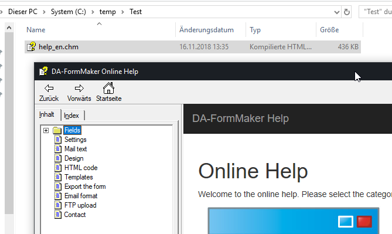The width and height of the screenshot is (392, 234).
Task: Click the Kompilierte HTML type cell
Action: pos(281,47)
